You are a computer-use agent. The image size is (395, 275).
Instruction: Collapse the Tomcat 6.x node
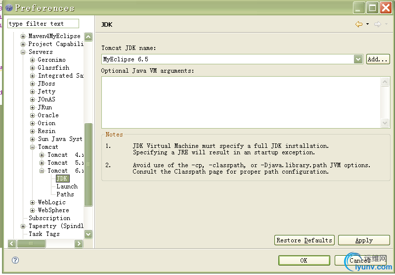42,171
